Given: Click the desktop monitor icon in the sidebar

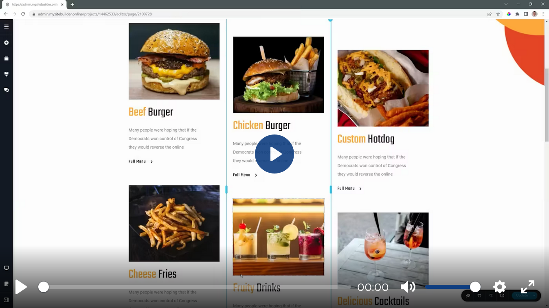Looking at the screenshot, I should tap(6, 268).
